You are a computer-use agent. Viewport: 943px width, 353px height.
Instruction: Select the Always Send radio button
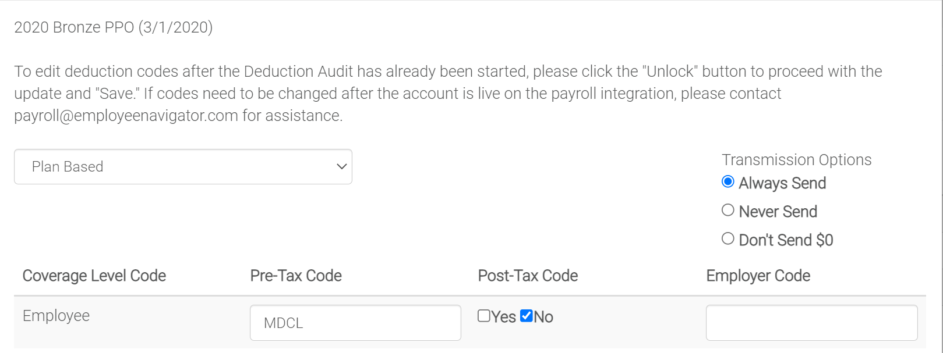727,182
